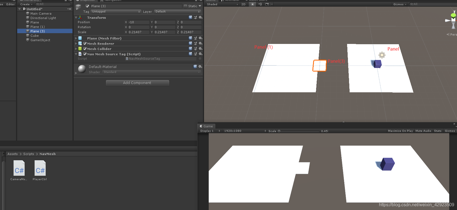
Task: Select the PlayerCtrl C# script file
Action: [x=40, y=170]
